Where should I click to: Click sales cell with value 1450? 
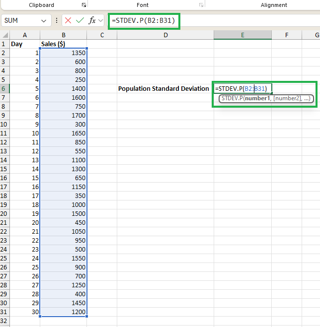[64, 303]
